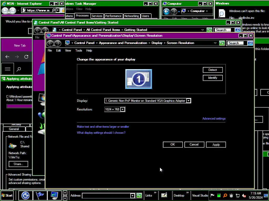The height and width of the screenshot is (201, 269).
Task: Open the hamburger menu in the New Tab window
Action: coord(8,69)
